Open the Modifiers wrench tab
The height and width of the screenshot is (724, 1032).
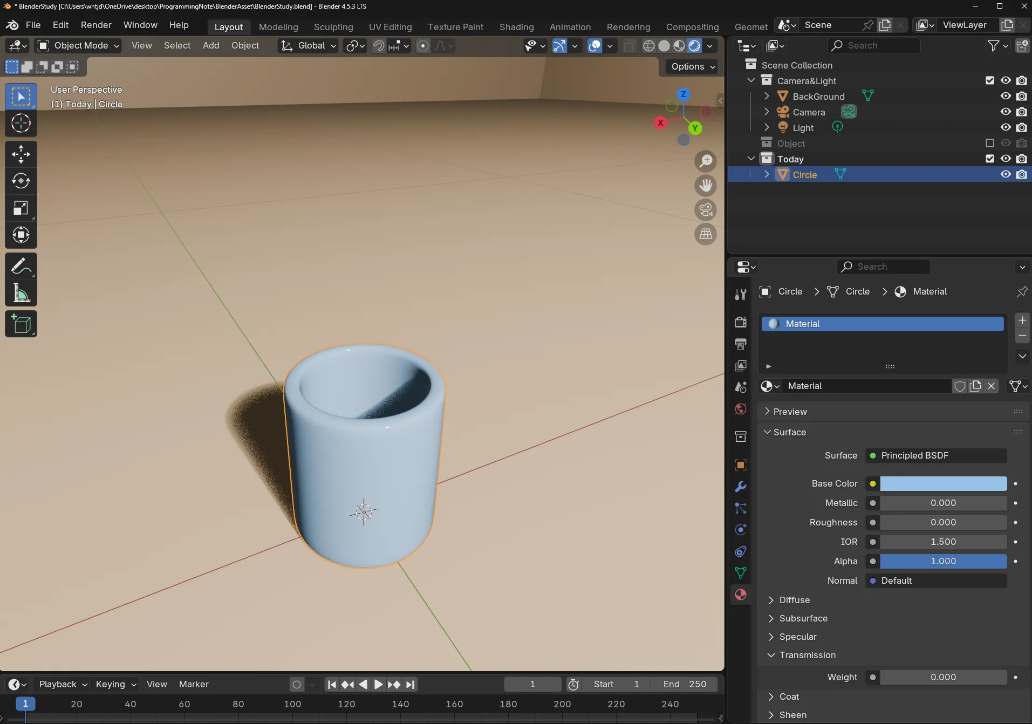coord(741,487)
